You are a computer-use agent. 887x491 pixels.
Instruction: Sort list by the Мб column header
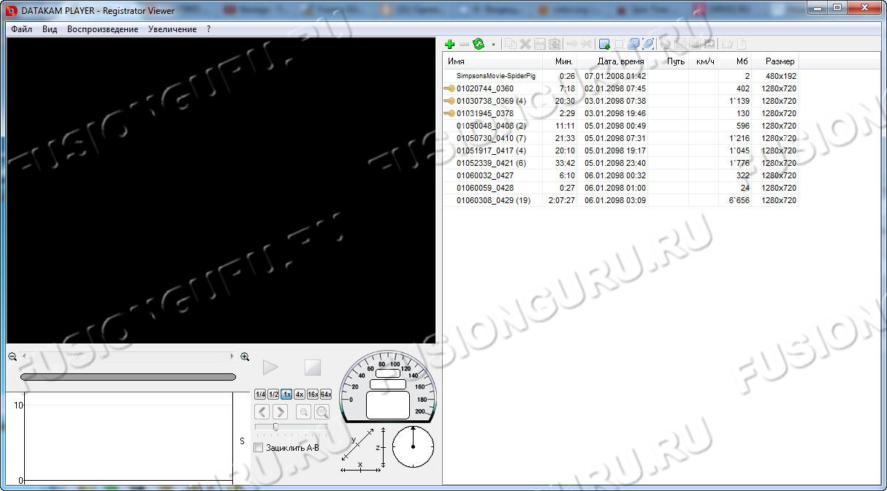[x=736, y=61]
